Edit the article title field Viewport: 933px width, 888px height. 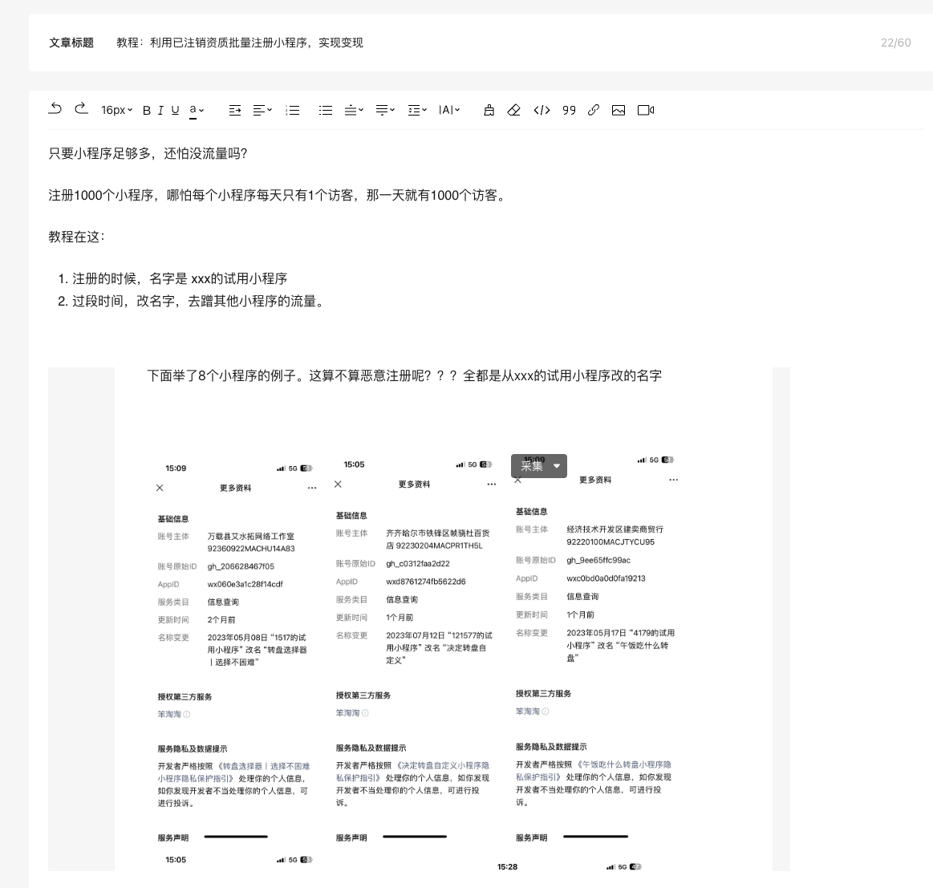(240, 43)
